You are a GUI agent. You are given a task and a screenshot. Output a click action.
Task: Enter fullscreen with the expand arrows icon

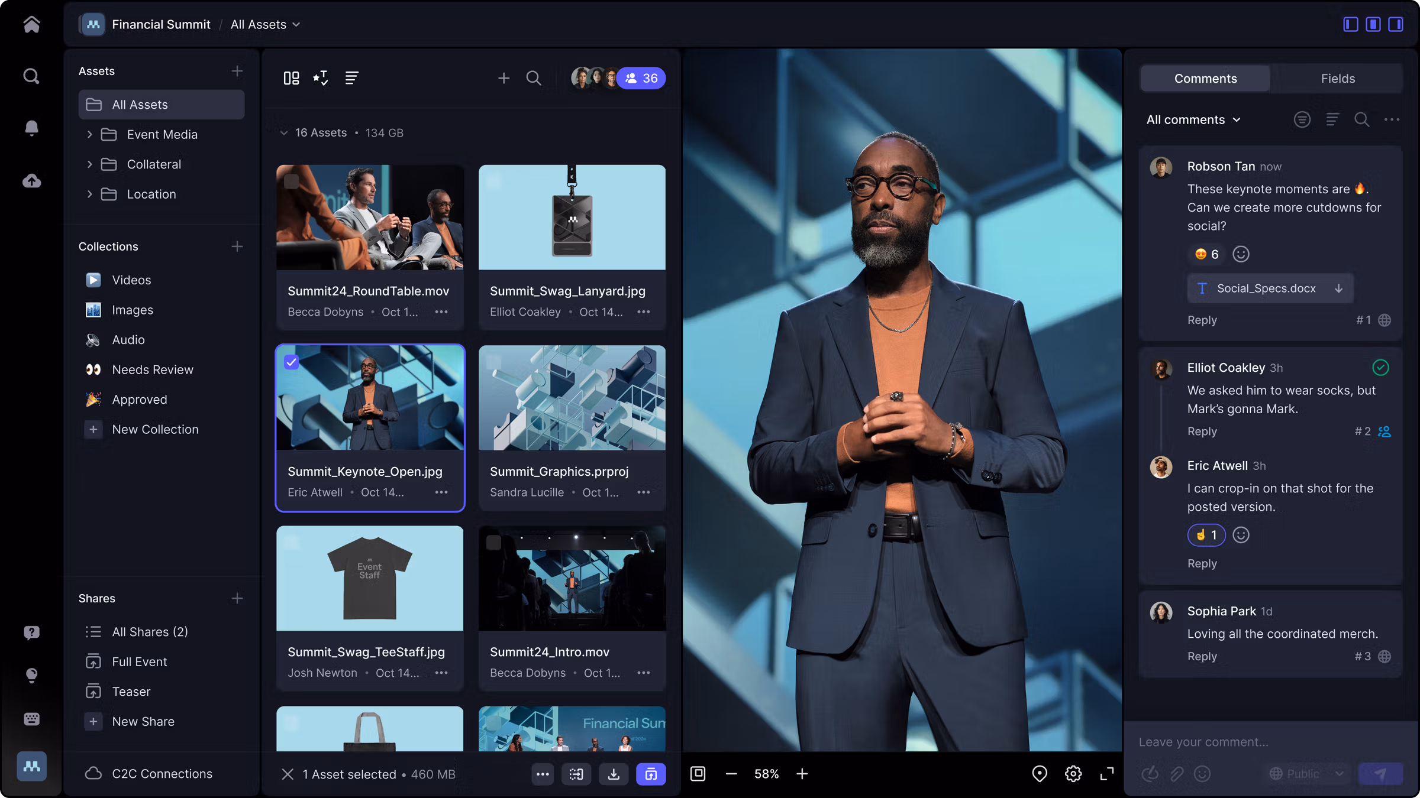tap(1107, 774)
